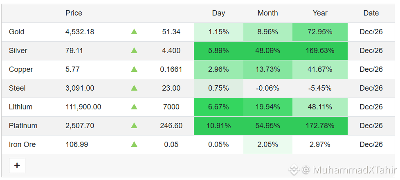Screen dimensions: 400x180
Task: Click the green up arrow for Silver
Action: point(134,51)
